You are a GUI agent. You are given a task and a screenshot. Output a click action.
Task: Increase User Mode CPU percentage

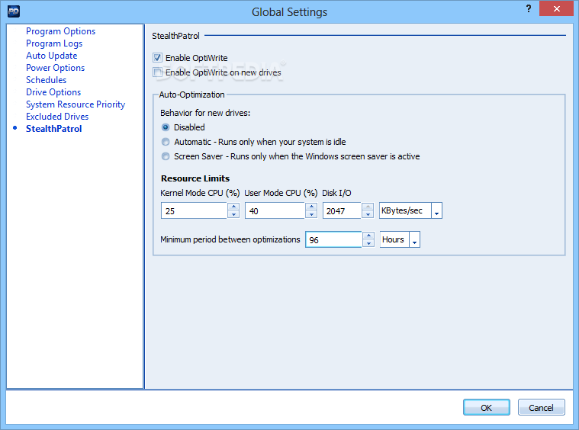click(311, 207)
